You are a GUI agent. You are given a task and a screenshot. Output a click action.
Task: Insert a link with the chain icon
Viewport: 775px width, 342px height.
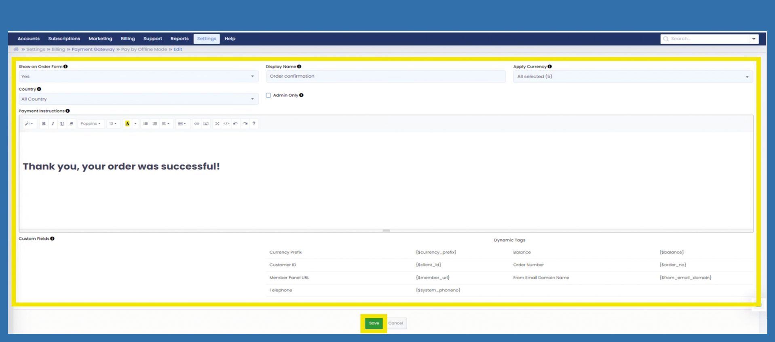196,124
